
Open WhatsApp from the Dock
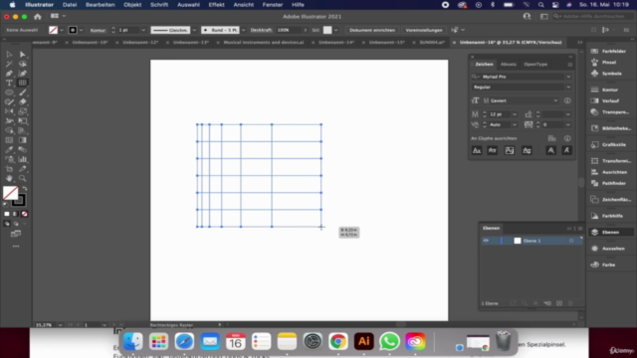[389, 341]
